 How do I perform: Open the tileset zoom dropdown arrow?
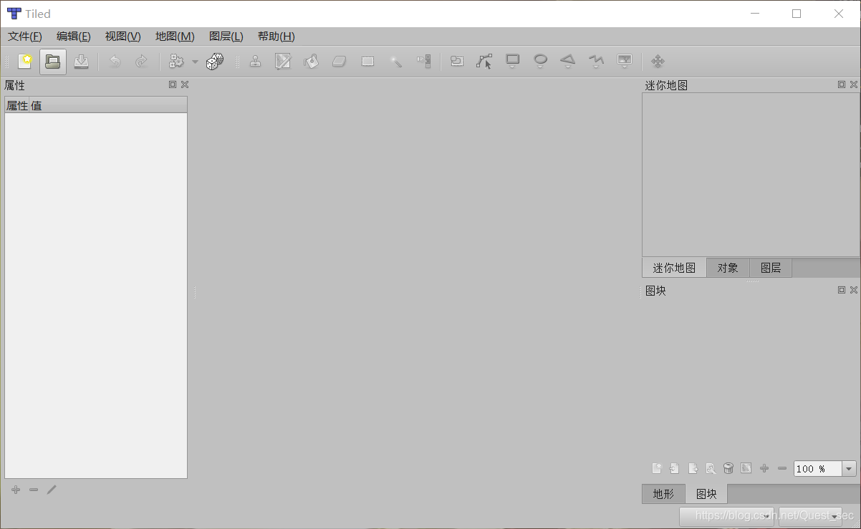[850, 469]
